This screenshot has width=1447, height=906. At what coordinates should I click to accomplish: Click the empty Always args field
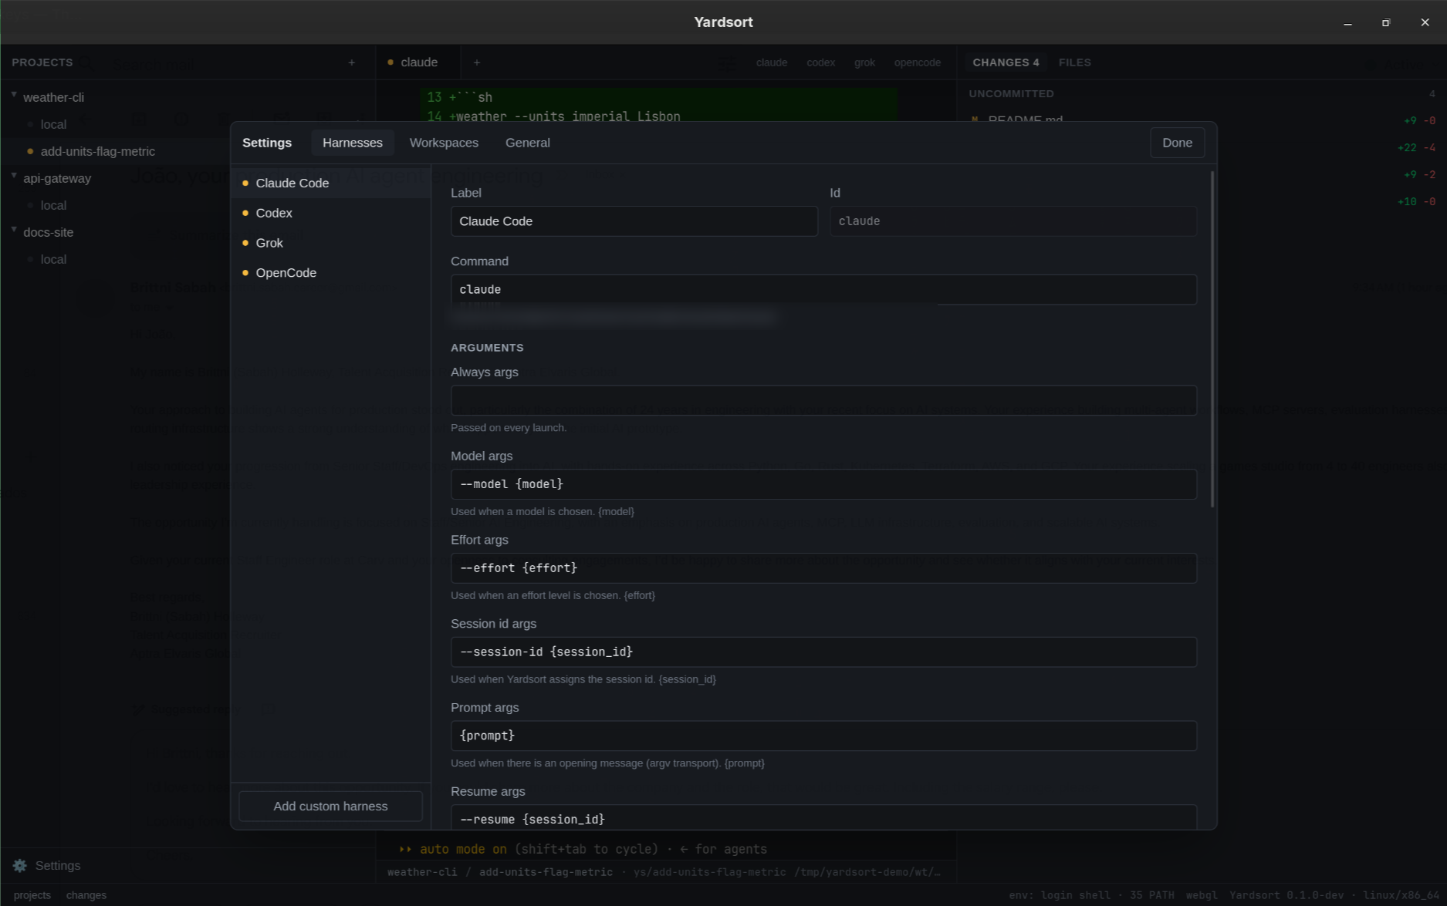[x=823, y=400]
